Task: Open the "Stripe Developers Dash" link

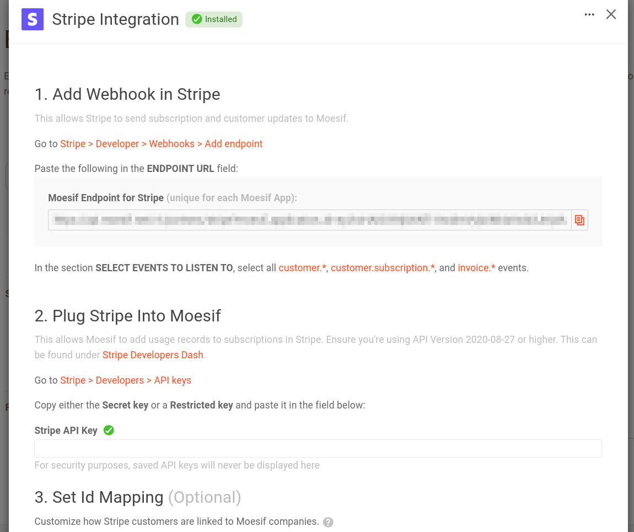Action: [153, 354]
